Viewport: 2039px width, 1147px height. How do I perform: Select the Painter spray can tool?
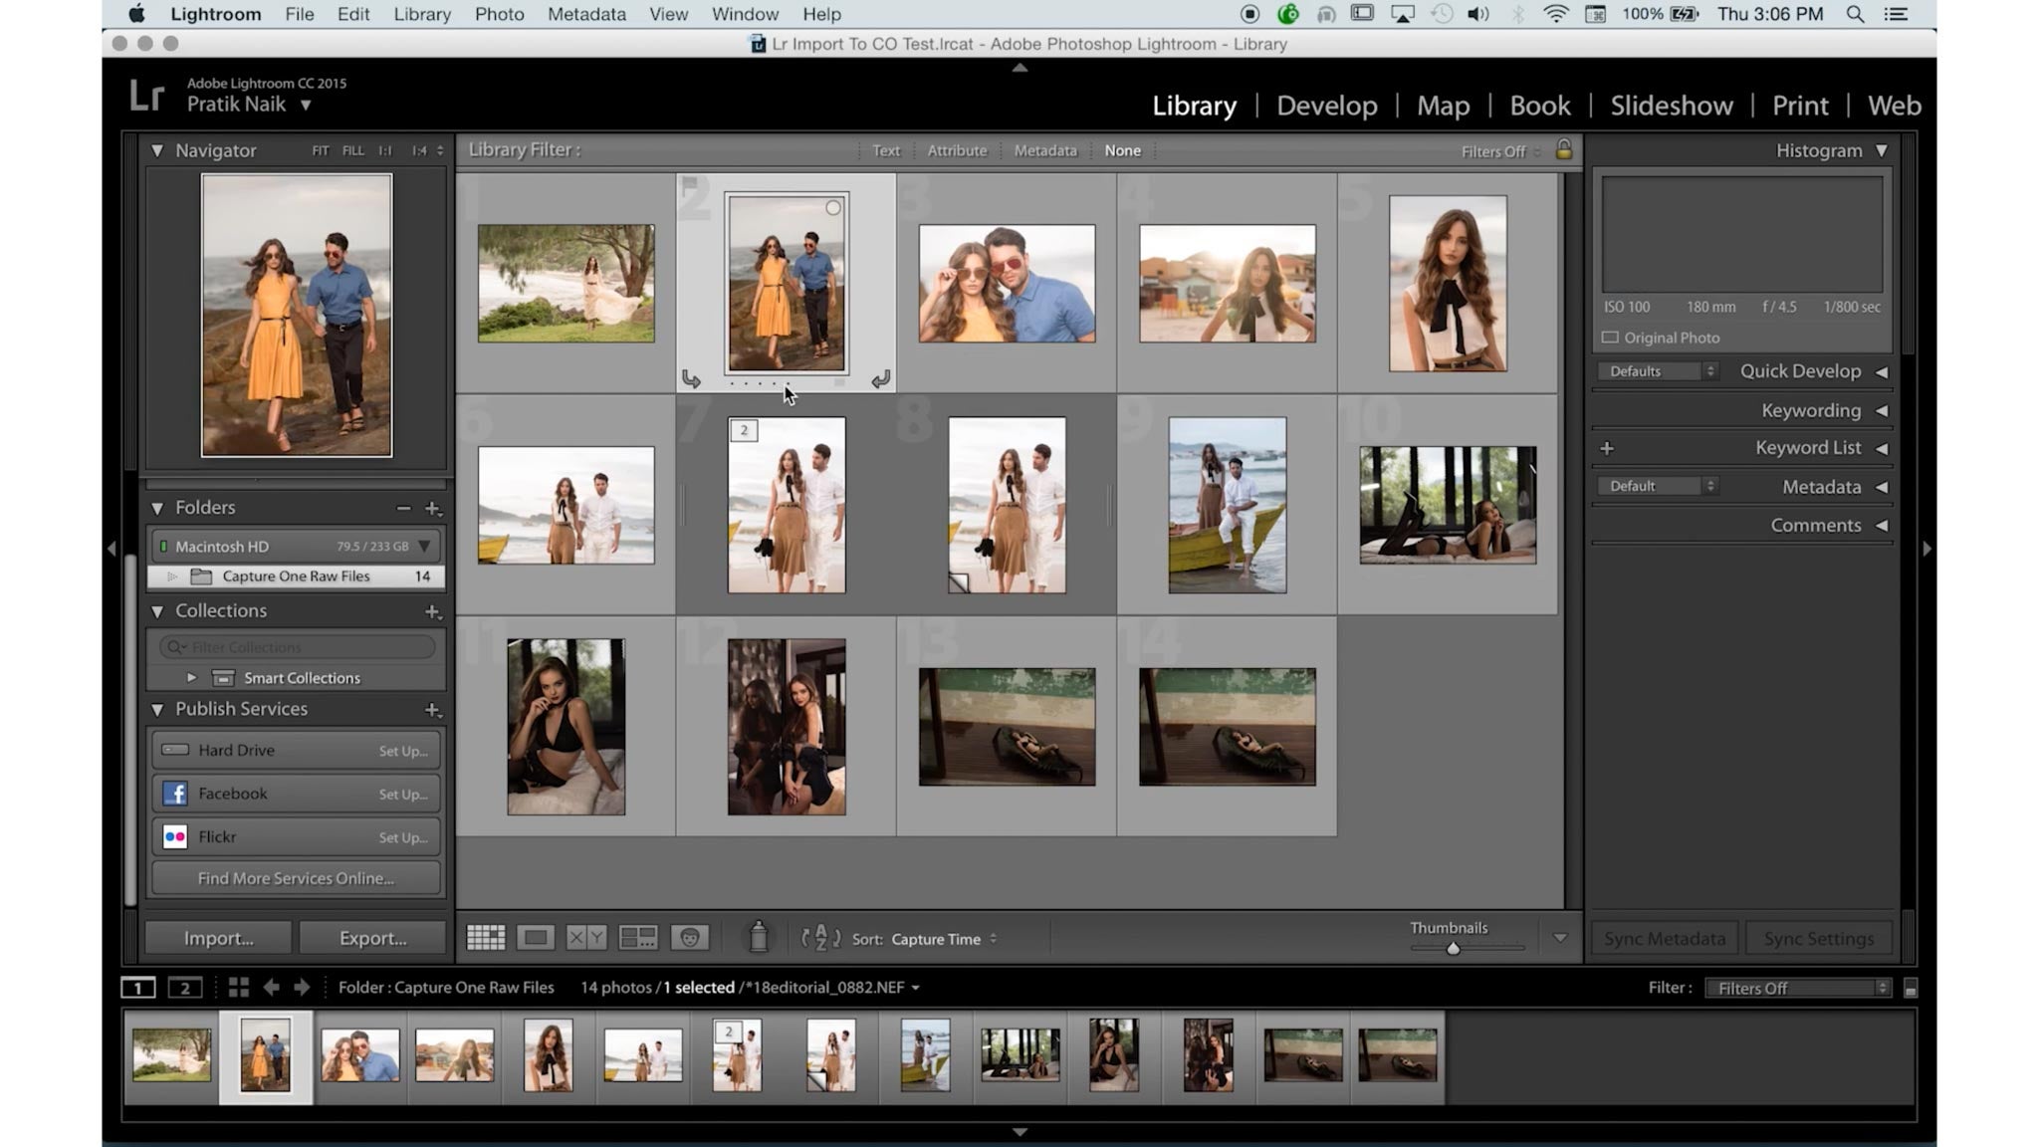(759, 937)
